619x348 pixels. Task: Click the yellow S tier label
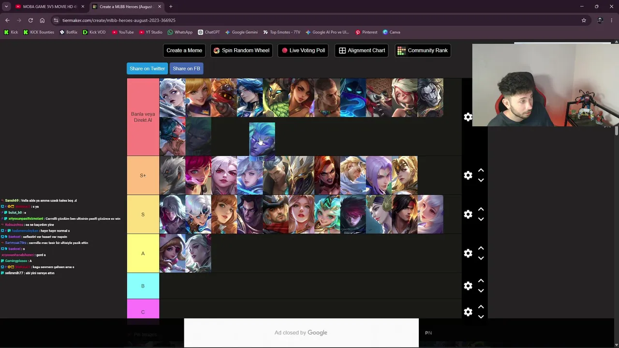(x=143, y=214)
